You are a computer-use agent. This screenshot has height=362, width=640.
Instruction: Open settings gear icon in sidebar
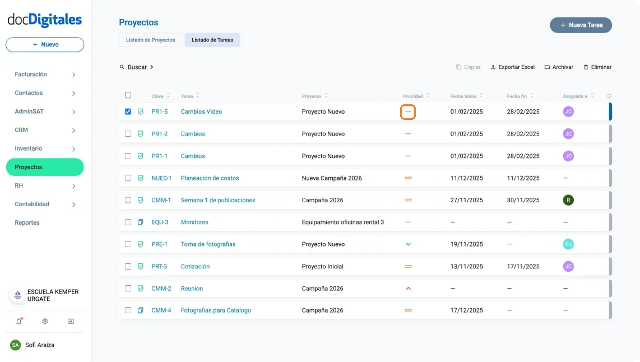coord(45,322)
